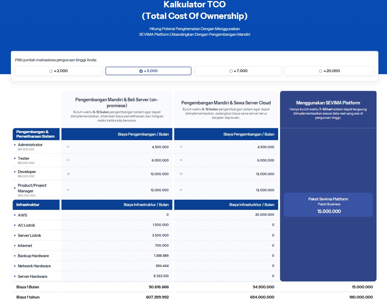The height and width of the screenshot is (302, 387).
Task: Choose the ± 7.000 mahasiswa radio button
Action: pos(238,71)
